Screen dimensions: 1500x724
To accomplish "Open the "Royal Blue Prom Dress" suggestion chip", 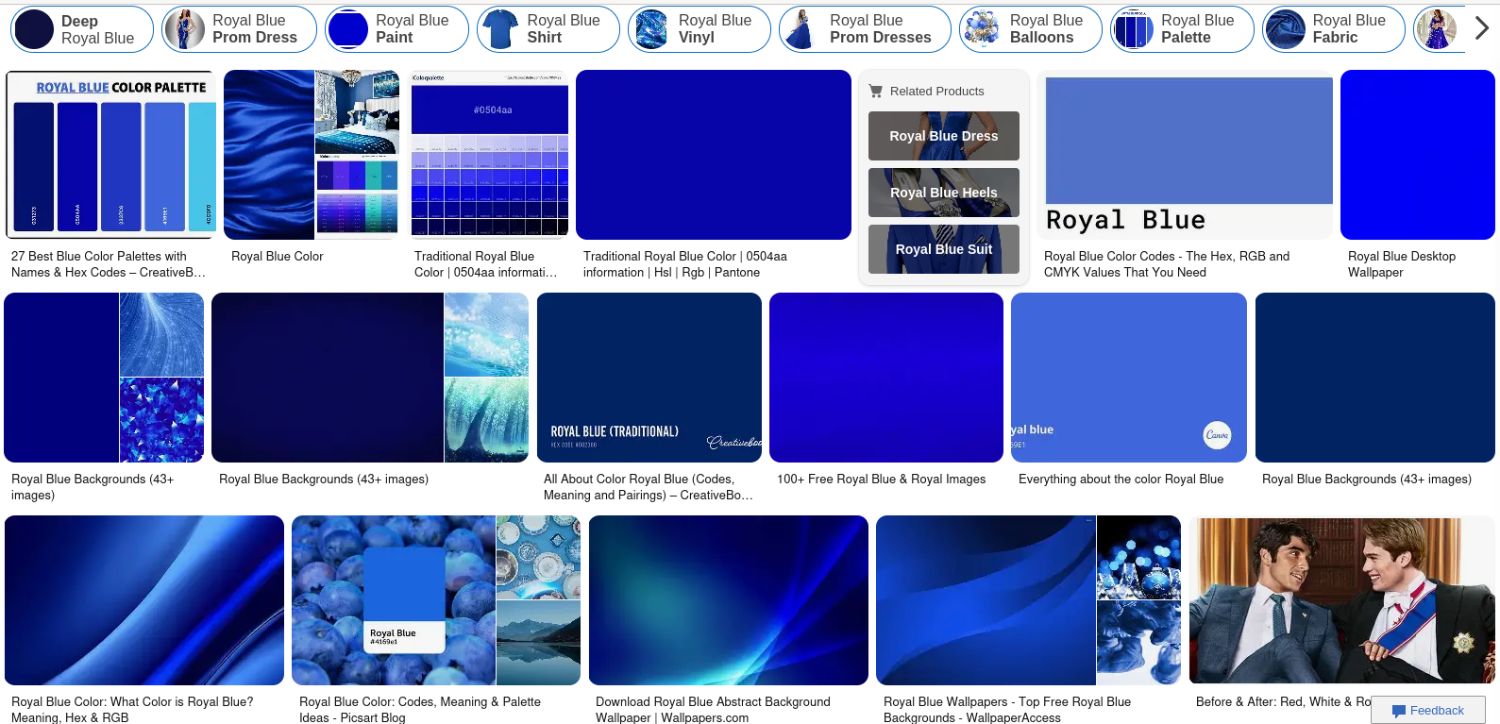I will tap(239, 29).
